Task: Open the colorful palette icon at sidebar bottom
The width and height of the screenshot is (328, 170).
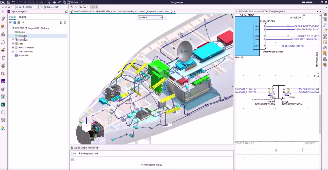Action: (3, 128)
